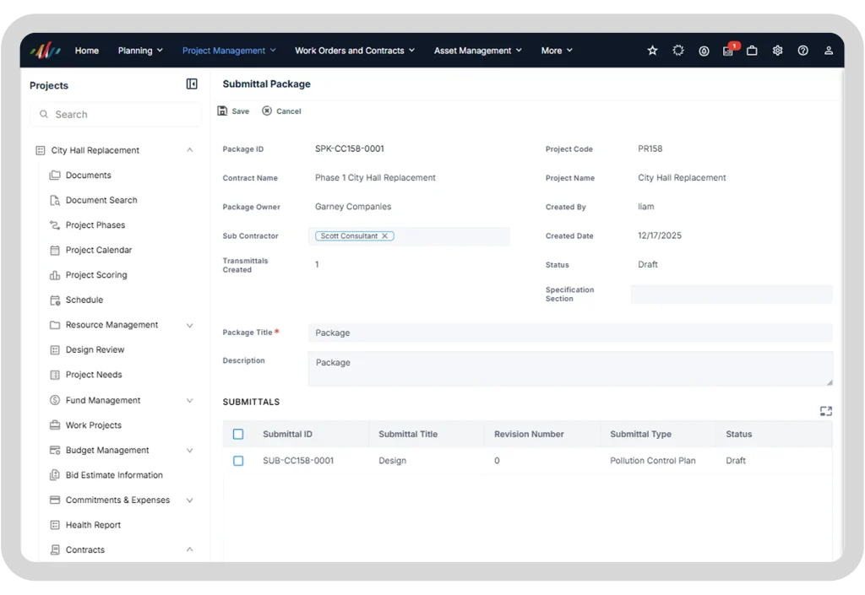The width and height of the screenshot is (865, 595).
Task: Click the puzzle-gear icon in top bar
Action: click(x=678, y=51)
